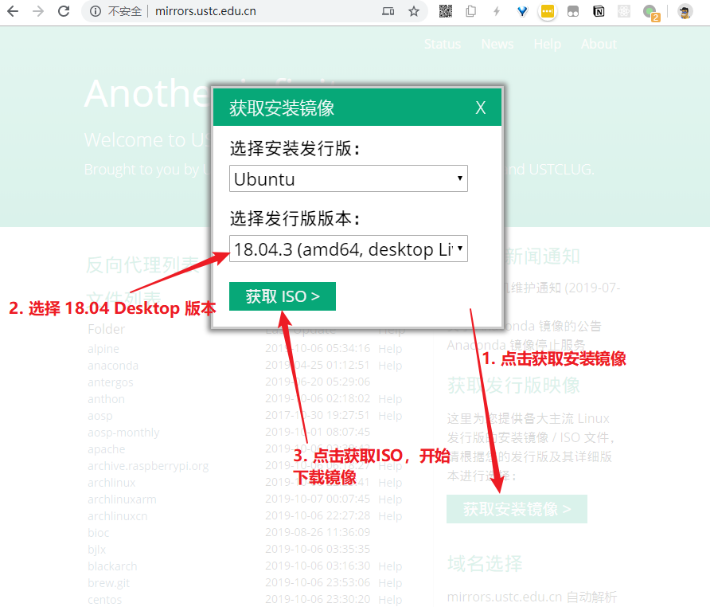Open the centos folder link
710x607 pixels.
point(104,600)
